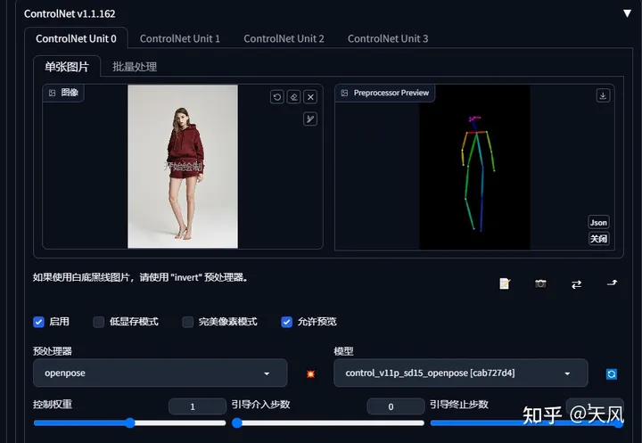Click the brush pen icon below the eraser
Image resolution: width=642 pixels, height=443 pixels.
(x=309, y=119)
